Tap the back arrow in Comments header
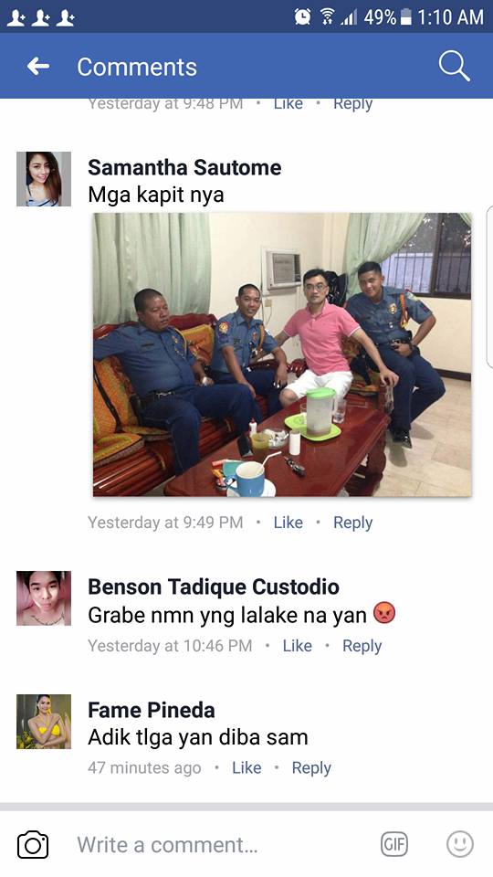493x877 pixels. [38, 67]
